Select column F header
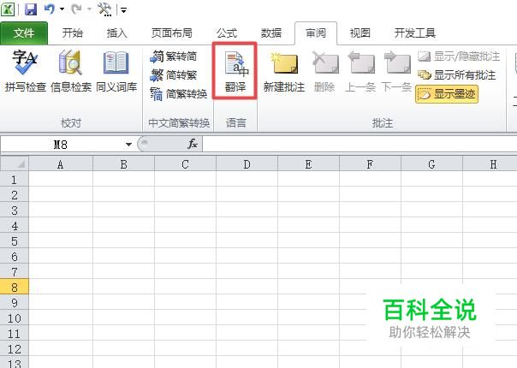 coord(371,163)
